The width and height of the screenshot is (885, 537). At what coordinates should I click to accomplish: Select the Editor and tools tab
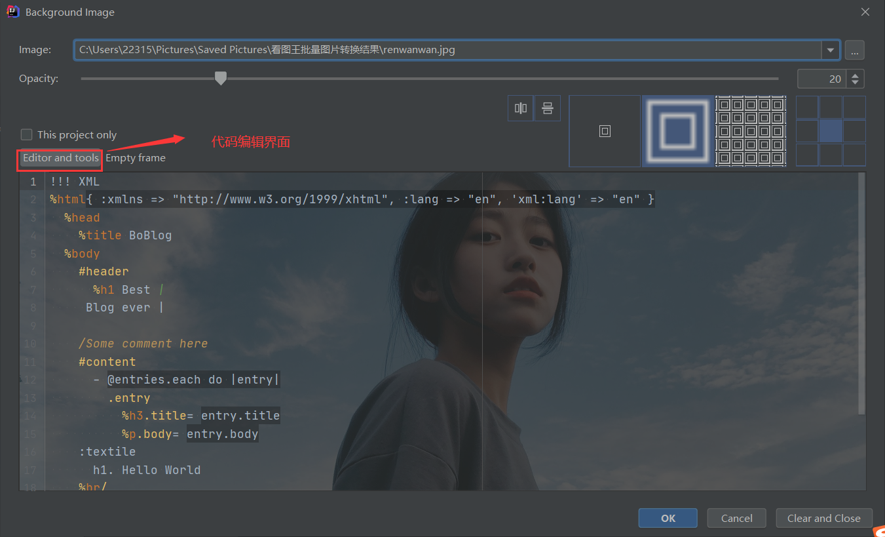pos(59,157)
